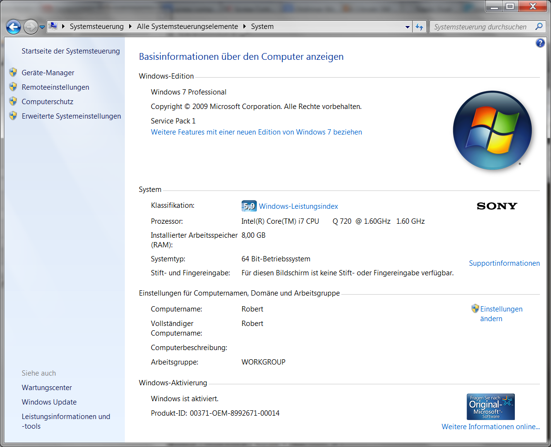Screen dimensions: 551x447
Task: Expand arrow before Systemsteuerung breadcrumb
Action: pyautogui.click(x=63, y=27)
